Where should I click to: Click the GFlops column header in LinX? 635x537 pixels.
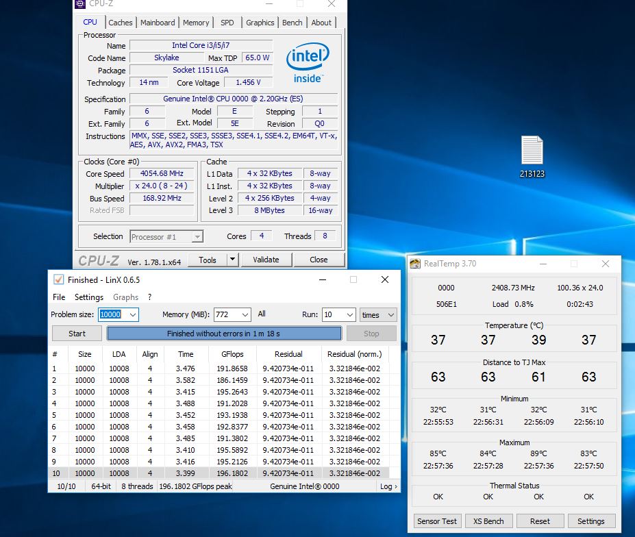point(232,354)
